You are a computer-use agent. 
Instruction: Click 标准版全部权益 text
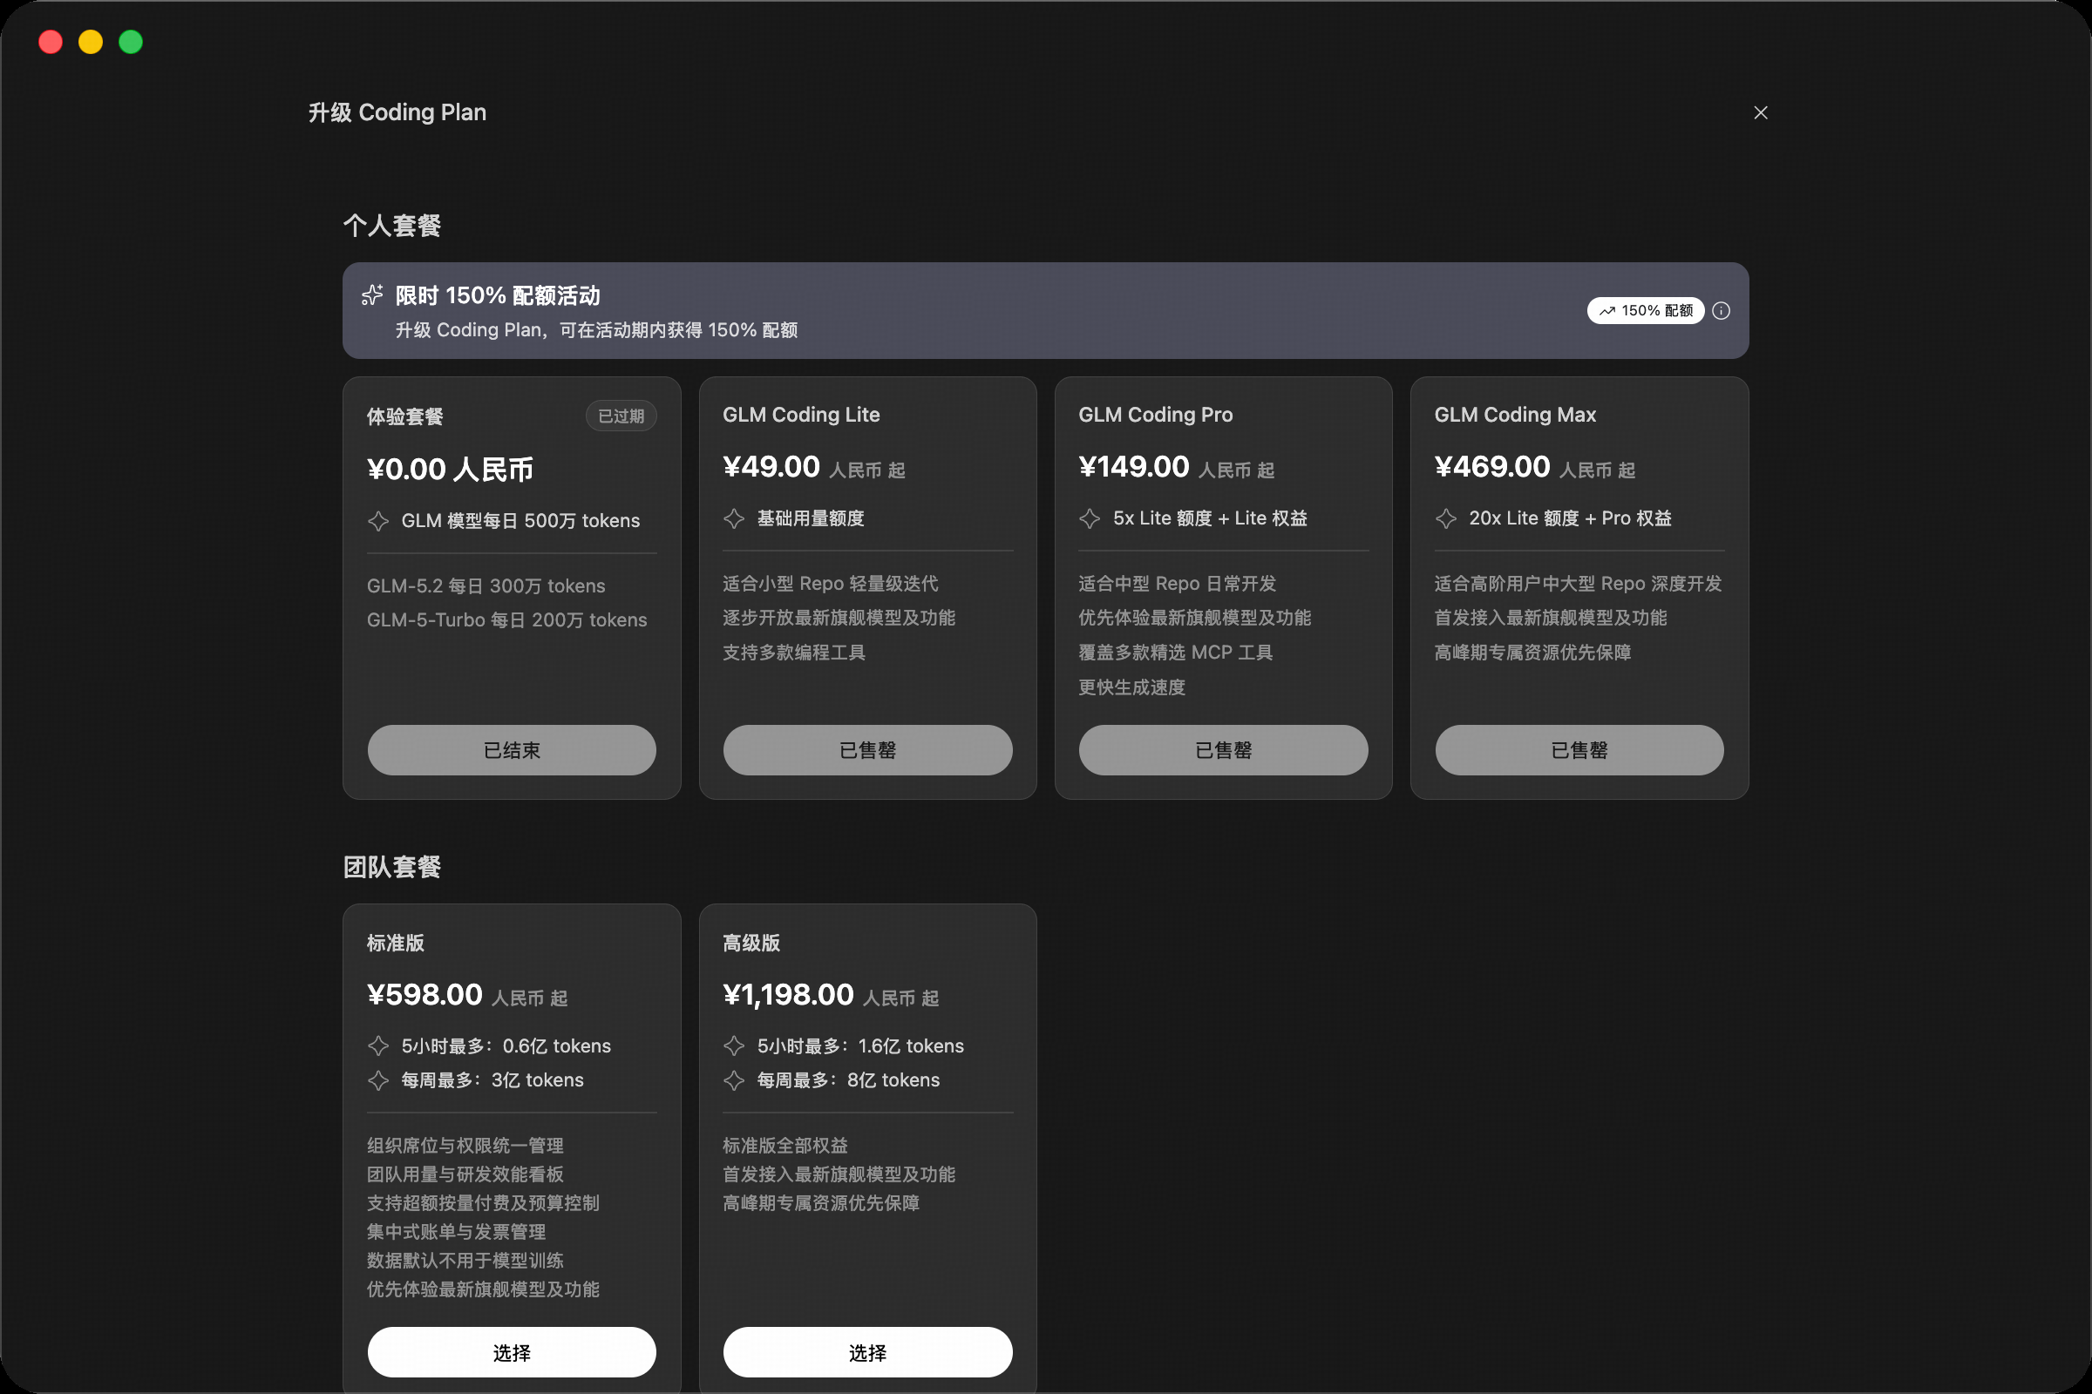(785, 1146)
